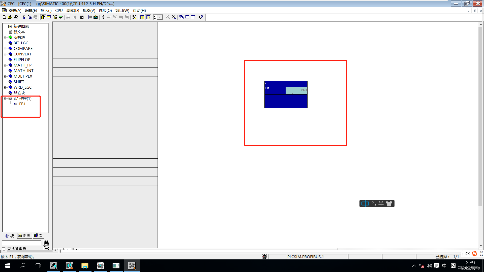484x272 pixels.
Task: Click the FB1 block in S7程序(1)
Action: [22, 104]
